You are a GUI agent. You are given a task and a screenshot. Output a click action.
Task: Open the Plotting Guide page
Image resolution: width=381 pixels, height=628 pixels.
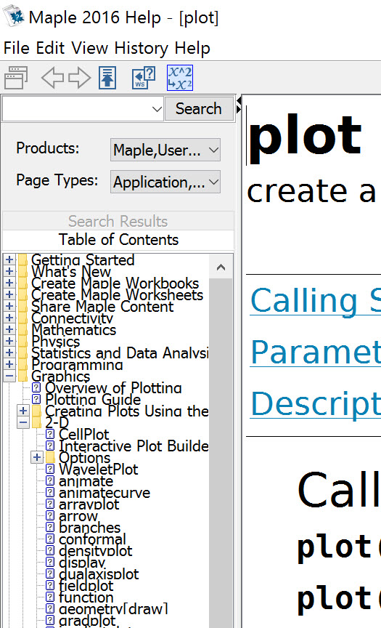[93, 399]
